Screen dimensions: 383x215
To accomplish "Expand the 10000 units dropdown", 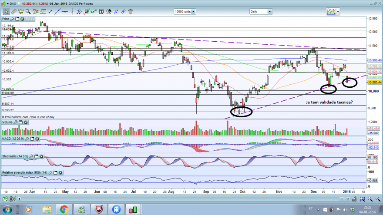I will click(x=193, y=11).
